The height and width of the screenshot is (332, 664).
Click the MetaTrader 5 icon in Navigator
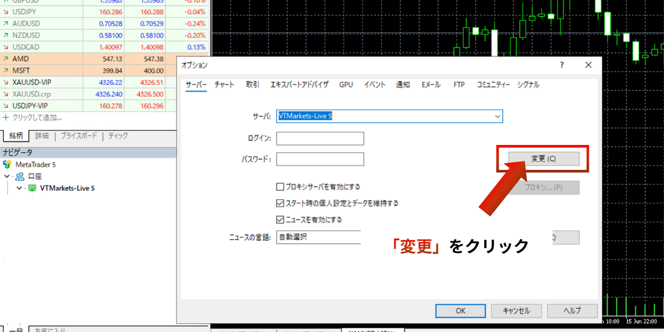7,164
